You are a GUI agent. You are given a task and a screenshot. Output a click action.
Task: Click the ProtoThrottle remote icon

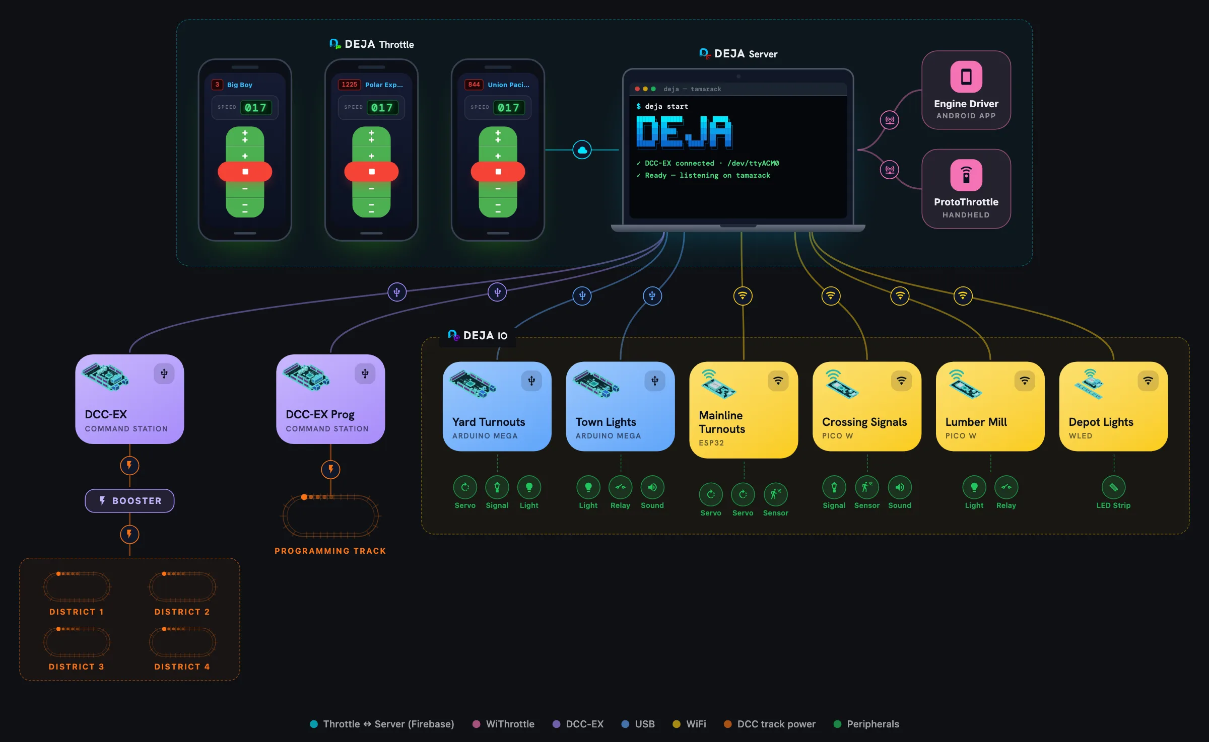pyautogui.click(x=966, y=175)
